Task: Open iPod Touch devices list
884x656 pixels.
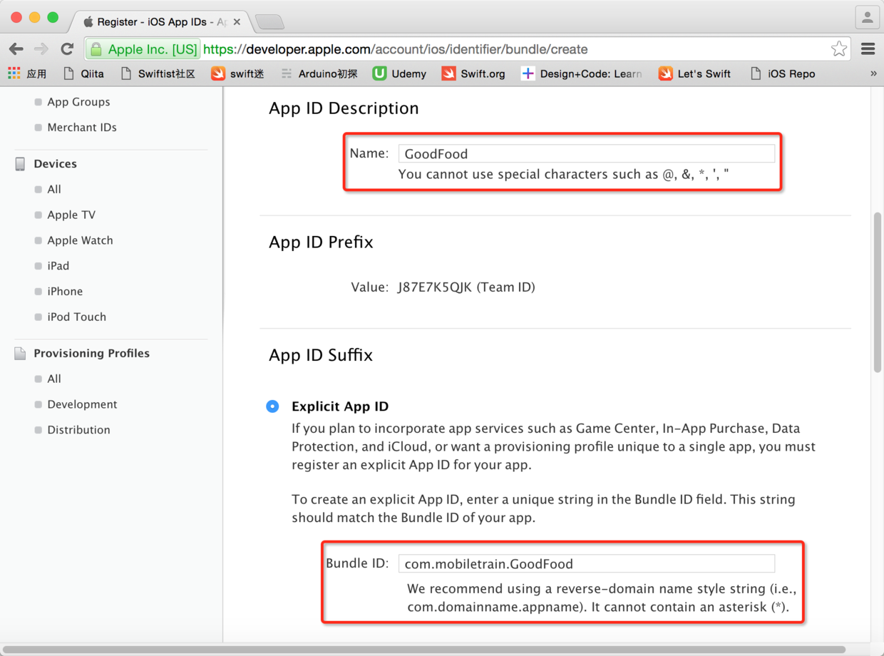Action: (x=76, y=317)
